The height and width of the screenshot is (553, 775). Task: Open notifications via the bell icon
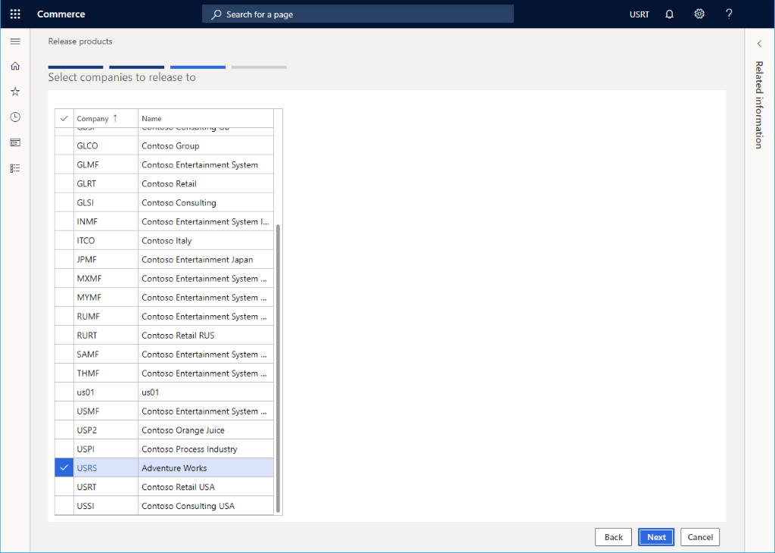(x=669, y=14)
